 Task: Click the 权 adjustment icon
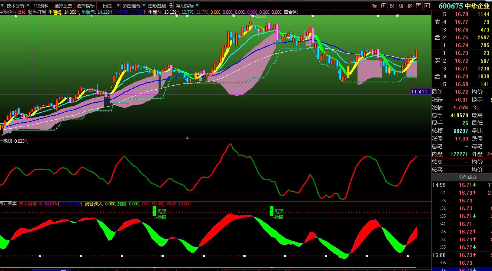[x=392, y=6]
